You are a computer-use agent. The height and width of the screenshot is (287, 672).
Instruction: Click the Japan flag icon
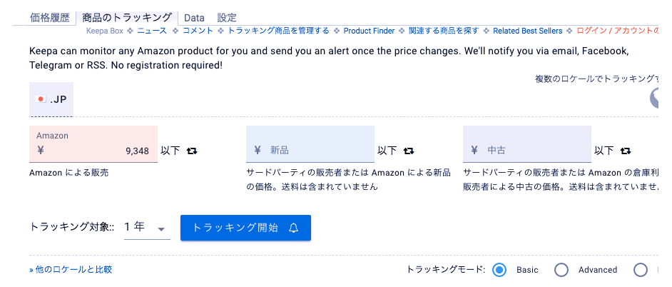click(x=41, y=99)
